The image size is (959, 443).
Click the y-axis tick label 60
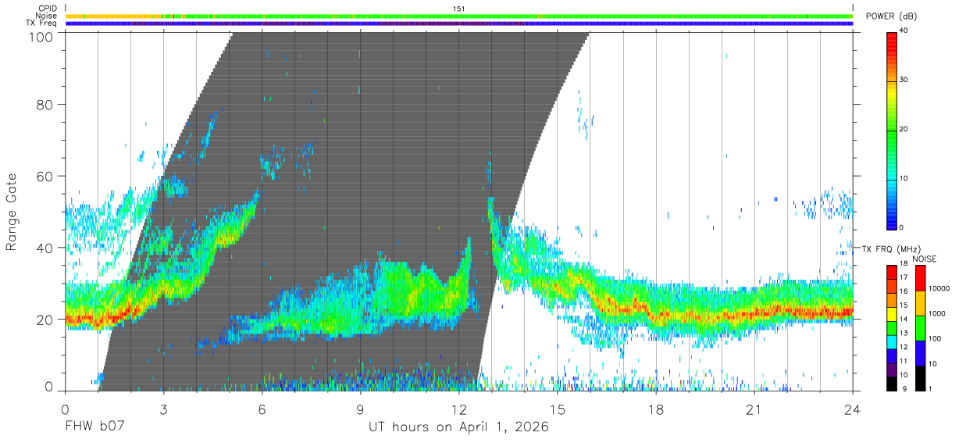click(x=45, y=176)
